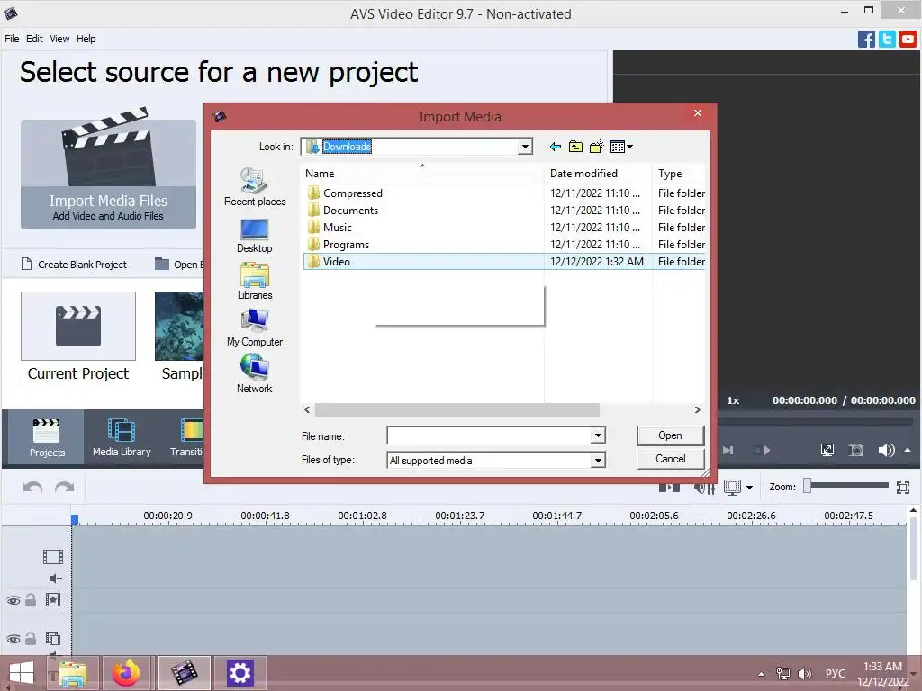Switch to the Projects tab

click(x=47, y=437)
